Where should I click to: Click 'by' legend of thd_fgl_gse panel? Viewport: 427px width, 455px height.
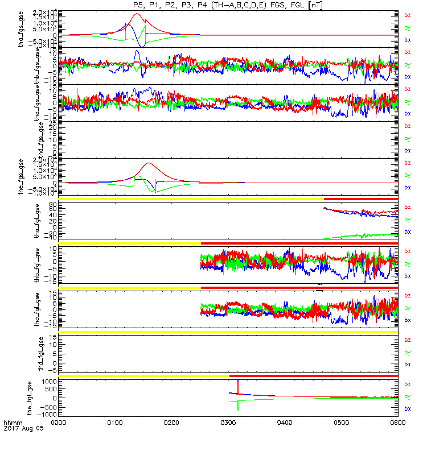pyautogui.click(x=408, y=352)
